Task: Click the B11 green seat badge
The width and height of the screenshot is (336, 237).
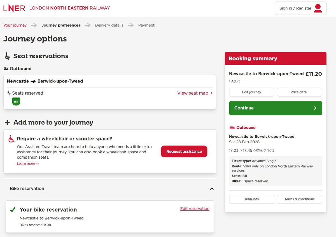Action: pos(16,102)
